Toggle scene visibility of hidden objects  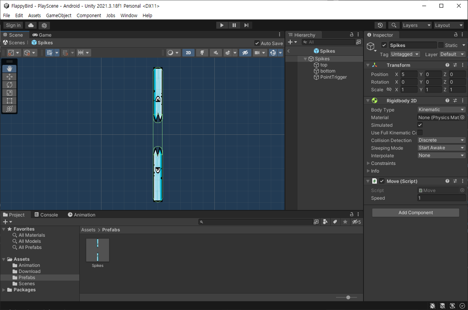(x=245, y=53)
